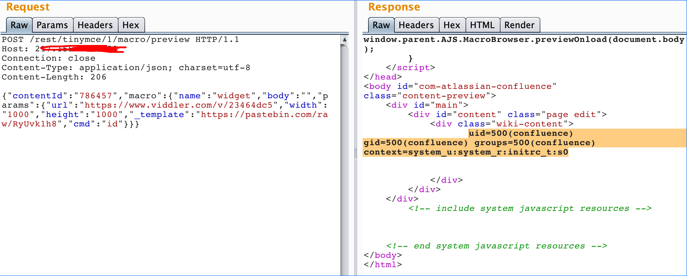The height and width of the screenshot is (276, 687).
Task: Click the closing </head> tag
Action: (383, 77)
